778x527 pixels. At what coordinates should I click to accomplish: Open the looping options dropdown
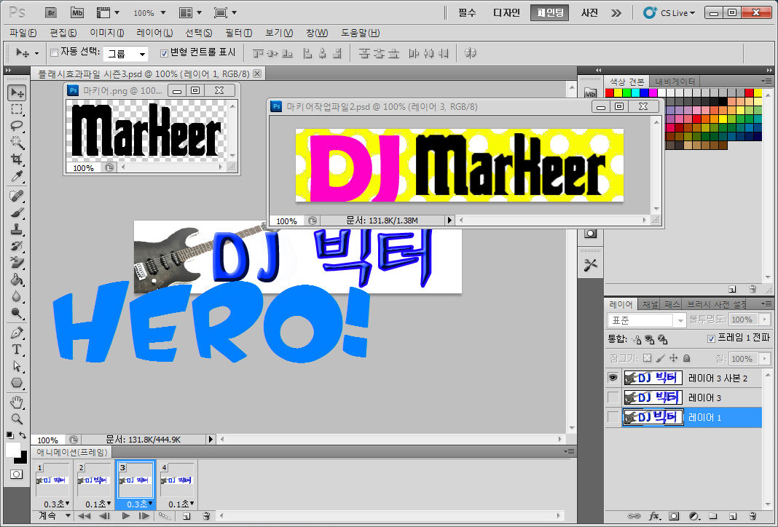click(x=55, y=516)
